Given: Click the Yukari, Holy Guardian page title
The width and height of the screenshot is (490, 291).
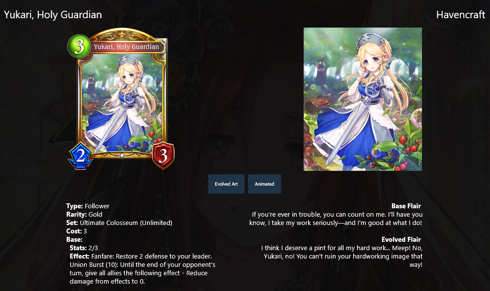Looking at the screenshot, I should point(53,15).
